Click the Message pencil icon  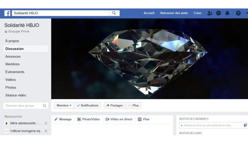[x=56, y=119]
